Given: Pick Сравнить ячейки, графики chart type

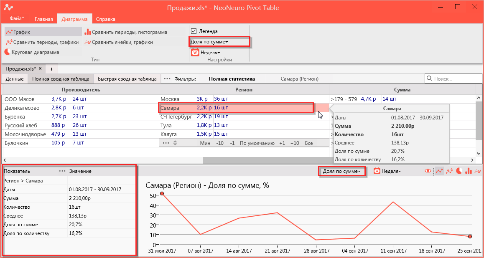Looking at the screenshot, I should click(119, 42).
